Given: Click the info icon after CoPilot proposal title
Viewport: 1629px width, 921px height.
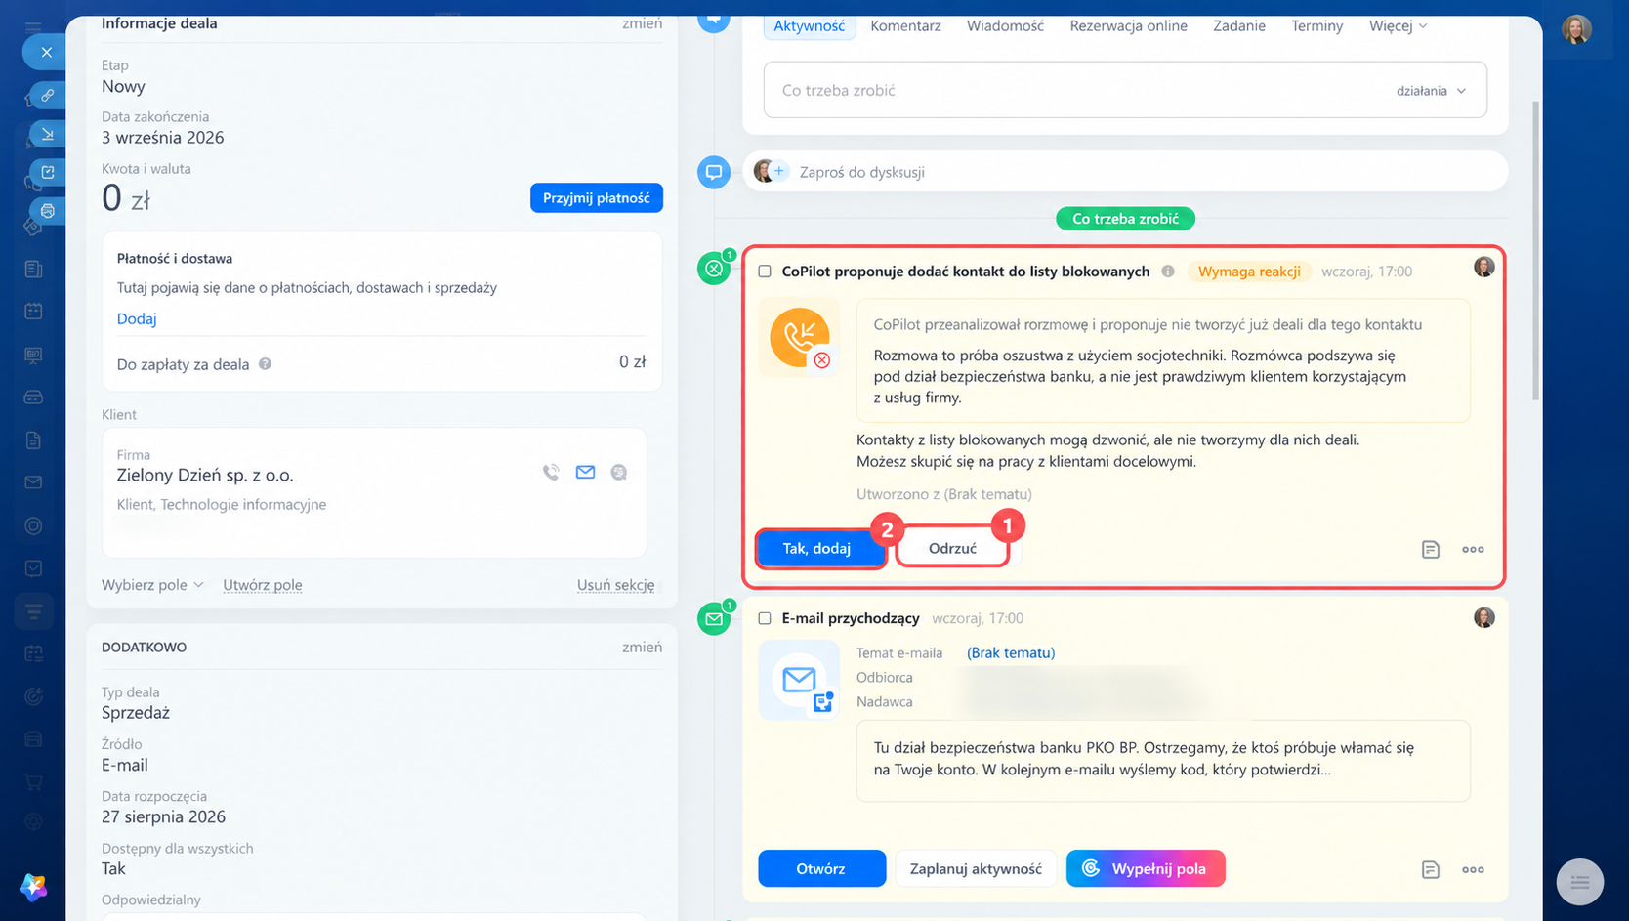Looking at the screenshot, I should click(1168, 272).
